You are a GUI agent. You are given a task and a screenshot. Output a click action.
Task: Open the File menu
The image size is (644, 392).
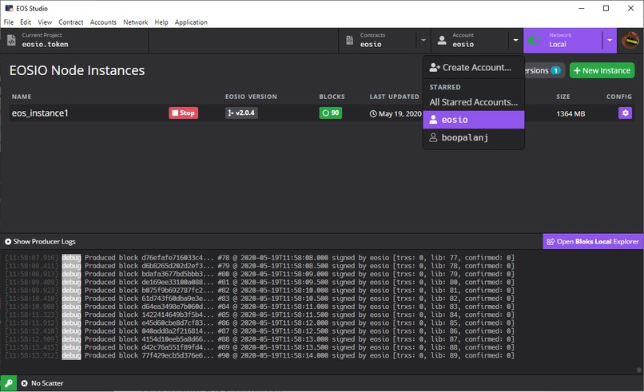pyautogui.click(x=9, y=22)
